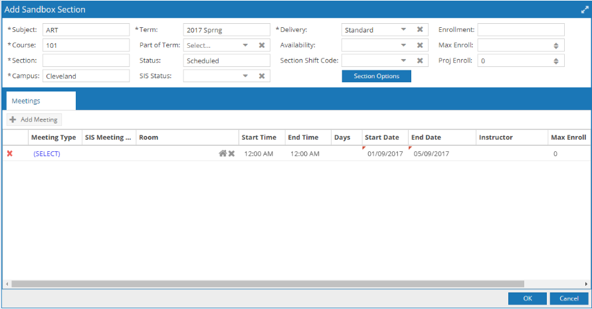592x309 pixels.
Task: Open the Part of Term dropdown
Action: [245, 45]
